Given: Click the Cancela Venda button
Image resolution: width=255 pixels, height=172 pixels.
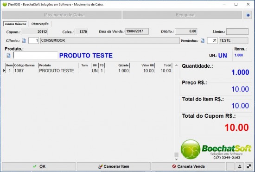Looking at the screenshot, I should [x=188, y=166].
